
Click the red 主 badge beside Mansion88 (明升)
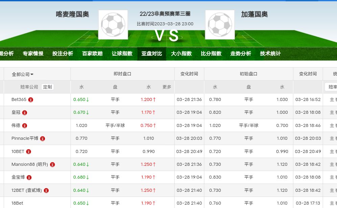click(x=52, y=164)
